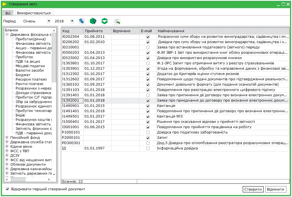Image resolution: width=292 pixels, height=197 pixels.
Task: Sort by the Прийнято column header
Action: pyautogui.click(x=97, y=31)
